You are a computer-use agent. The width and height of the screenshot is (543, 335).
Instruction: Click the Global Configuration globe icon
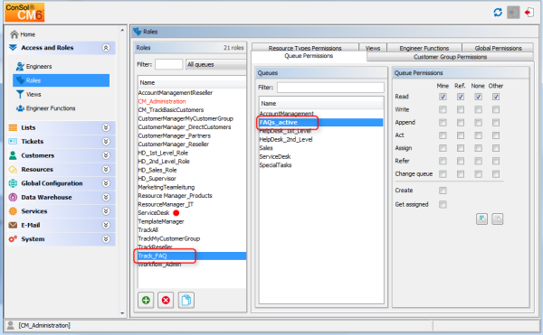pos(13,183)
